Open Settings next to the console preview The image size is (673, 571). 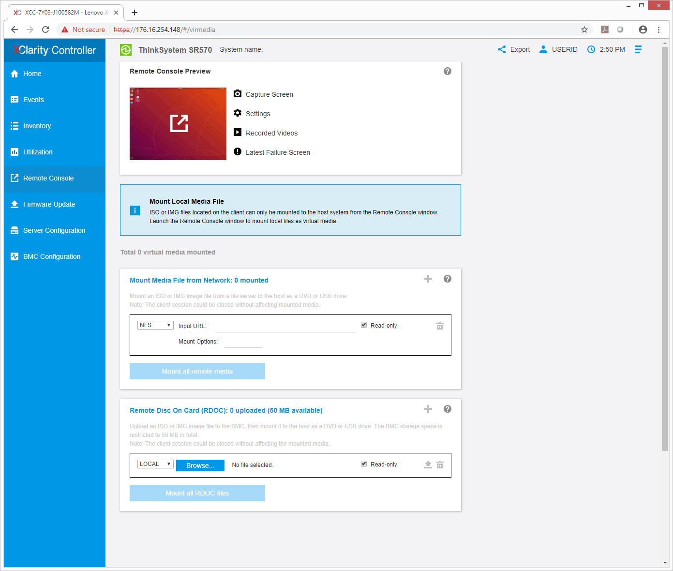click(258, 114)
